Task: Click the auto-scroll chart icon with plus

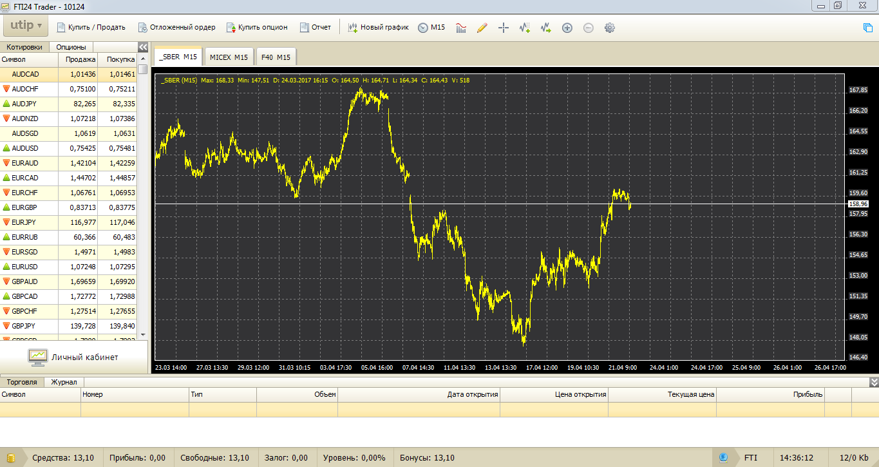Action: click(x=525, y=28)
